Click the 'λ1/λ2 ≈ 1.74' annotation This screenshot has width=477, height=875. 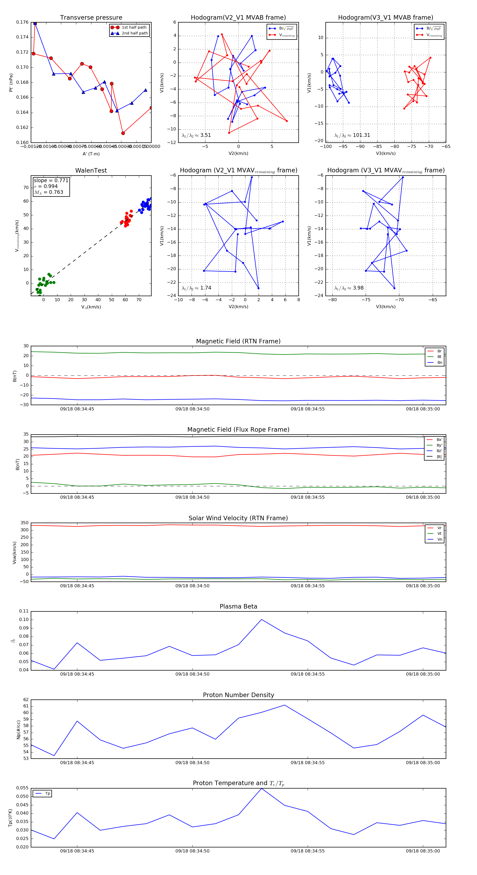[196, 288]
